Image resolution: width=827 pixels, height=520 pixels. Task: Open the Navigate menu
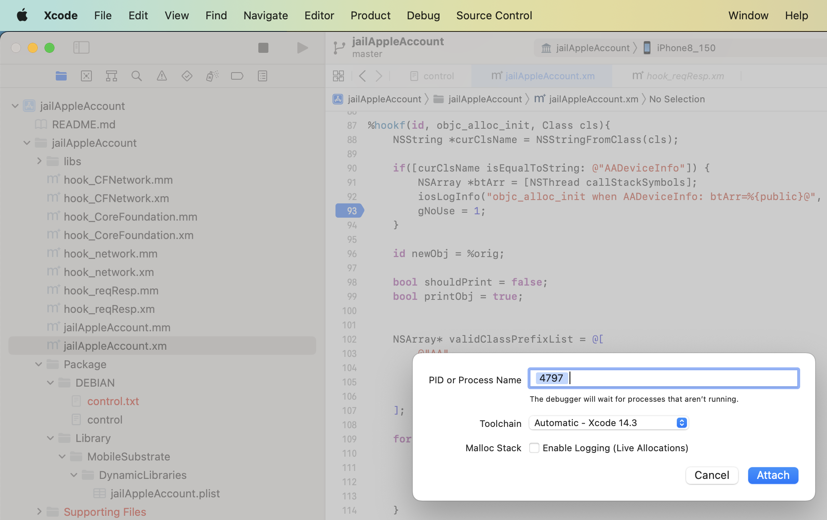(265, 16)
